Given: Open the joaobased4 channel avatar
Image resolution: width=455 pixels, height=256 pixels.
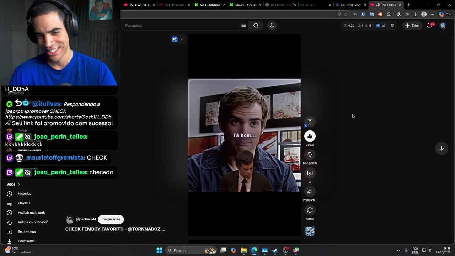Looking at the screenshot, I should 70,219.
